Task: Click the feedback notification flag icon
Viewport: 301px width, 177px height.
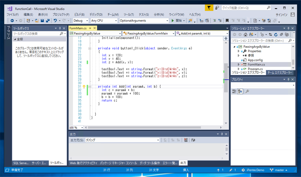Action: pyautogui.click(x=209, y=8)
